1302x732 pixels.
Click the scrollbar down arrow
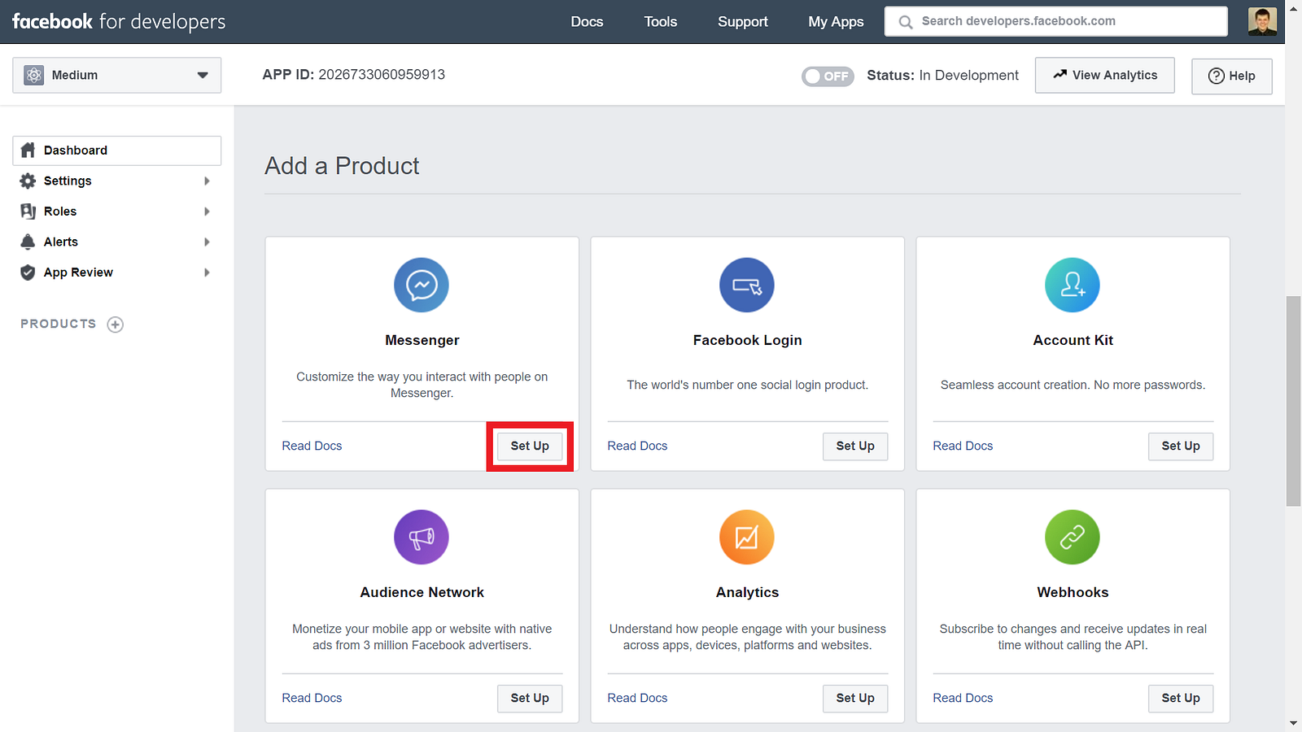1293,723
